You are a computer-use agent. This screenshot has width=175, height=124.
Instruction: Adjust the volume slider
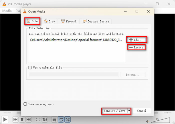161,120
